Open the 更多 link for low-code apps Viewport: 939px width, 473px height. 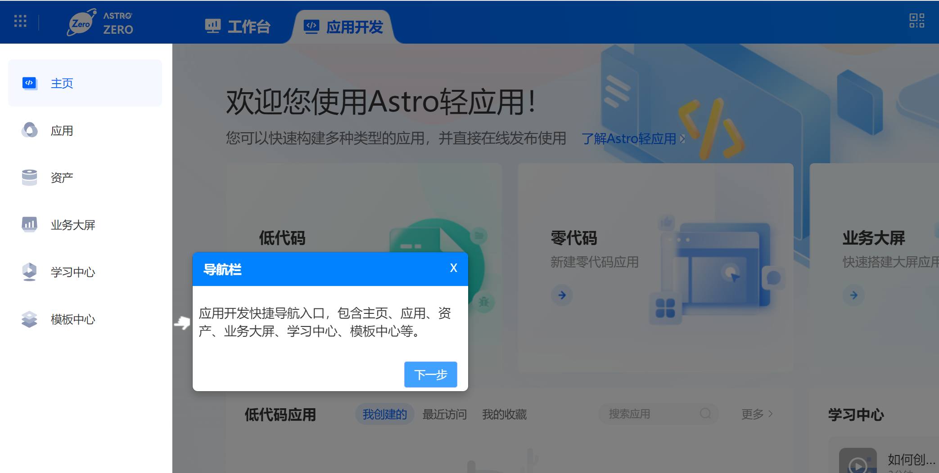click(757, 414)
